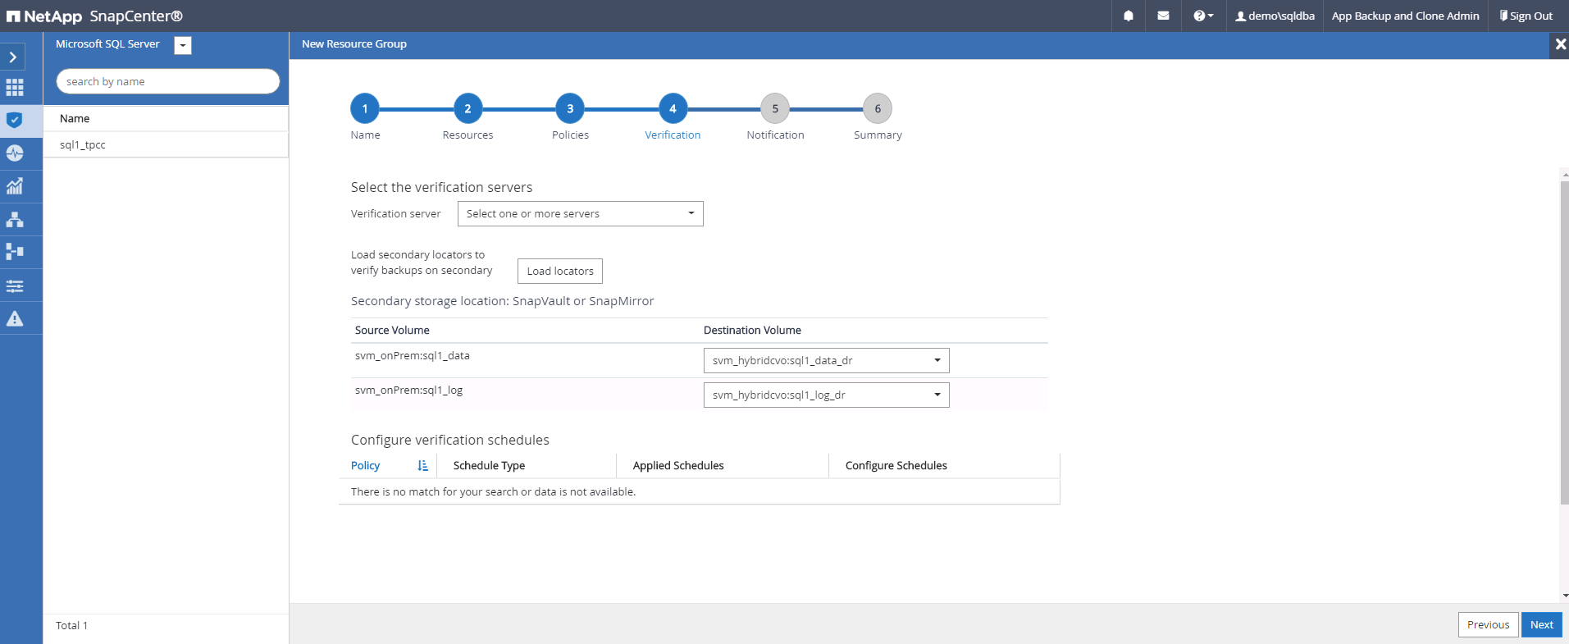Viewport: 1569px width, 644px height.
Task: Click the Applied Schedules column header
Action: [678, 466]
